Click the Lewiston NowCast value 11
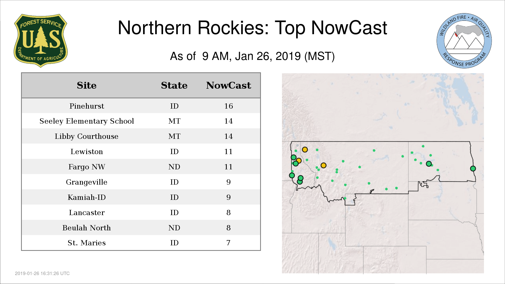Image resolution: width=505 pixels, height=284 pixels. [228, 151]
